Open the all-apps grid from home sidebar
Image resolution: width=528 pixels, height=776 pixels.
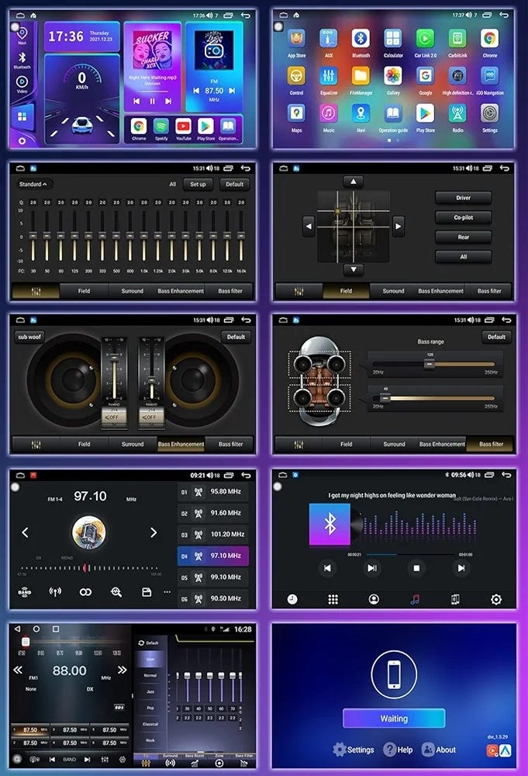22,116
